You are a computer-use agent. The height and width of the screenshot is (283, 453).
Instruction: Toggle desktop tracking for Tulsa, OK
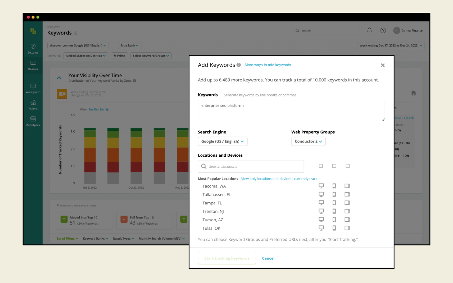tap(321, 228)
